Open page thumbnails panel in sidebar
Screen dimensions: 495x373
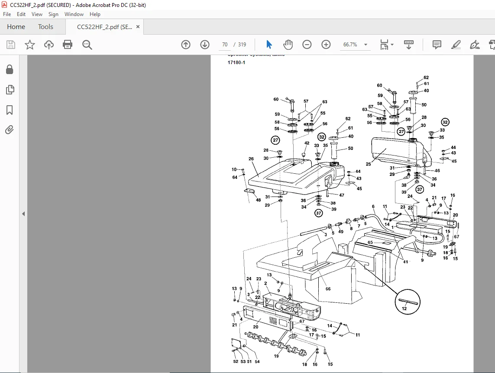10,90
